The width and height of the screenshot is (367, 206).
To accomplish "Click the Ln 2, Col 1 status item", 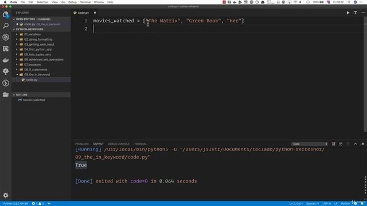I will pyautogui.click(x=296, y=204).
